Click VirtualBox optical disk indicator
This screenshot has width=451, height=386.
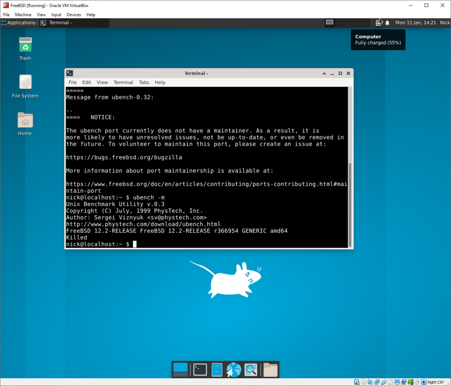364,382
